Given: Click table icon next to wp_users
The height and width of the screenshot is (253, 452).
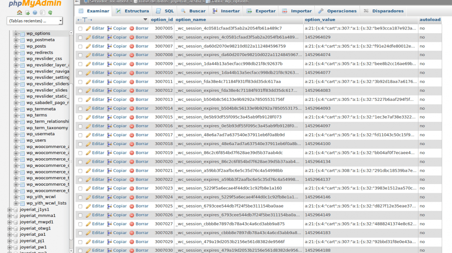Looking at the screenshot, I should [x=22, y=141].
